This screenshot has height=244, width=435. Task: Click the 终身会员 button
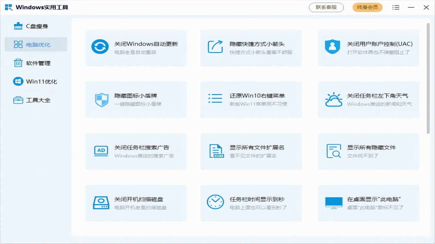point(367,7)
